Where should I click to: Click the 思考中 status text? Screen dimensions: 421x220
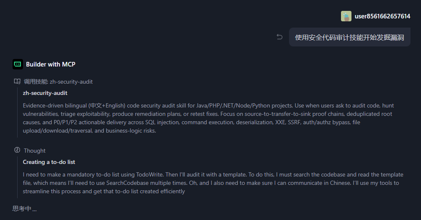24,209
